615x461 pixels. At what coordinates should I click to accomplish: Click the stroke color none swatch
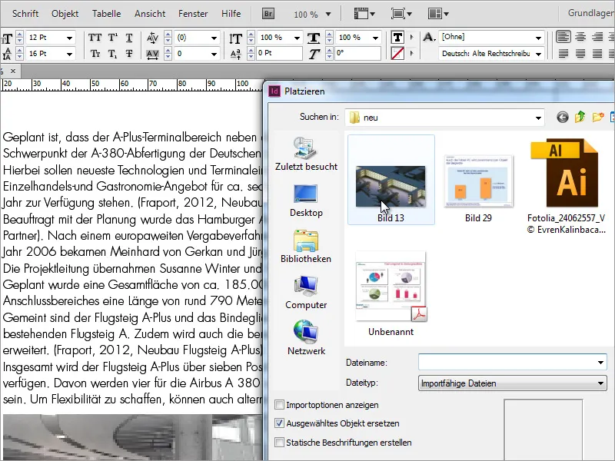click(397, 53)
